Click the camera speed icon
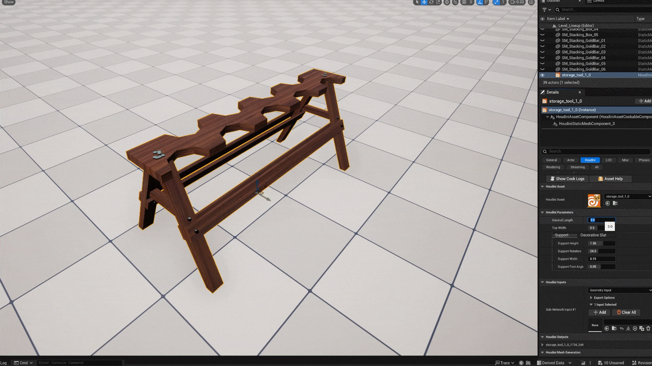This screenshot has width=652, height=366. [x=513, y=2]
